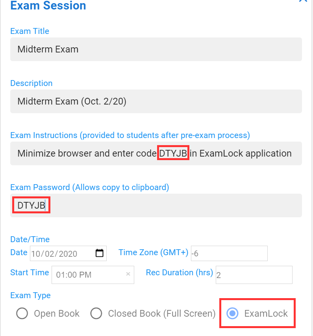
Task: Clear the Start Time value
Action: click(x=128, y=274)
